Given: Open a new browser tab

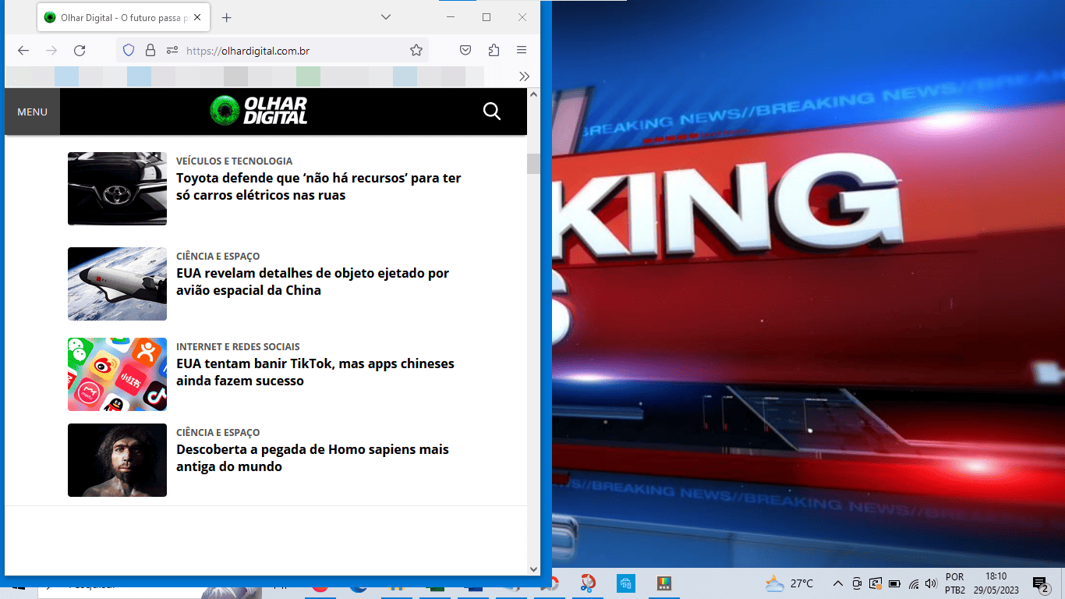Looking at the screenshot, I should click(x=226, y=17).
